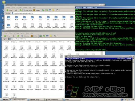Select floppy.sys driver file
Screen dimensions: 135x101
[x=61, y=48]
